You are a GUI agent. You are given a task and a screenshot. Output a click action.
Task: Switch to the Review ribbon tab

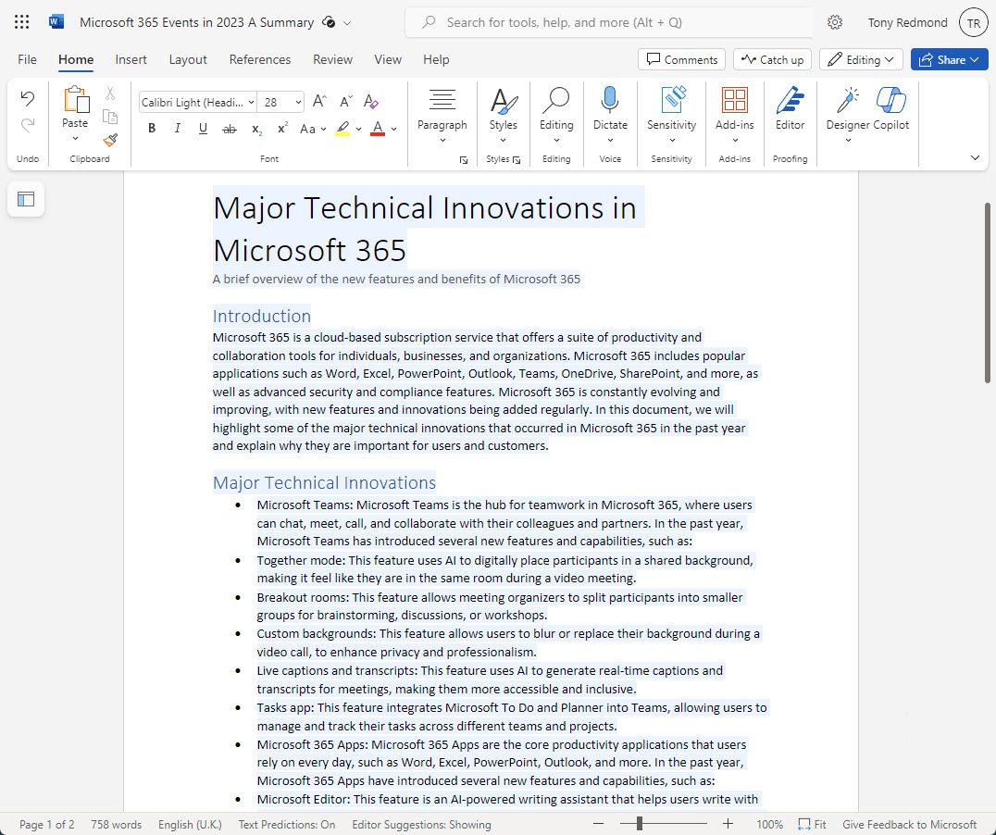[332, 58]
